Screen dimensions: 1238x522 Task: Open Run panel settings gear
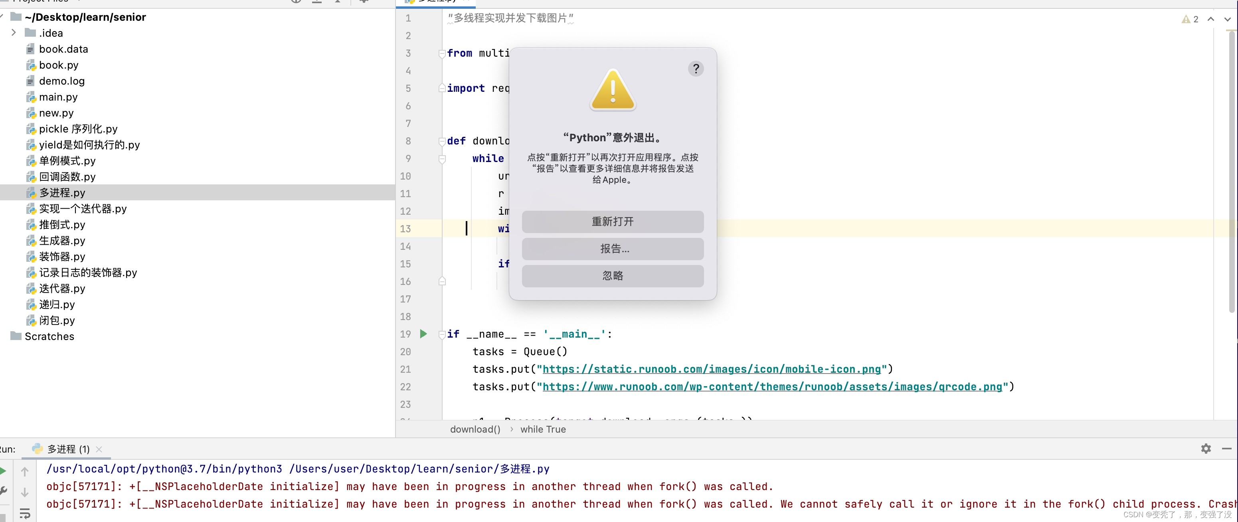(1205, 449)
